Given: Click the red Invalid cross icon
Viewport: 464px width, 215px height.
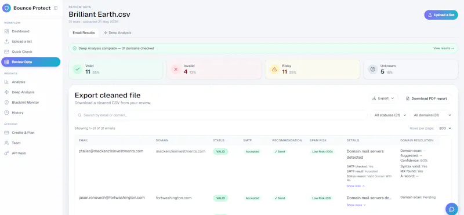Looking at the screenshot, I should tap(176, 69).
